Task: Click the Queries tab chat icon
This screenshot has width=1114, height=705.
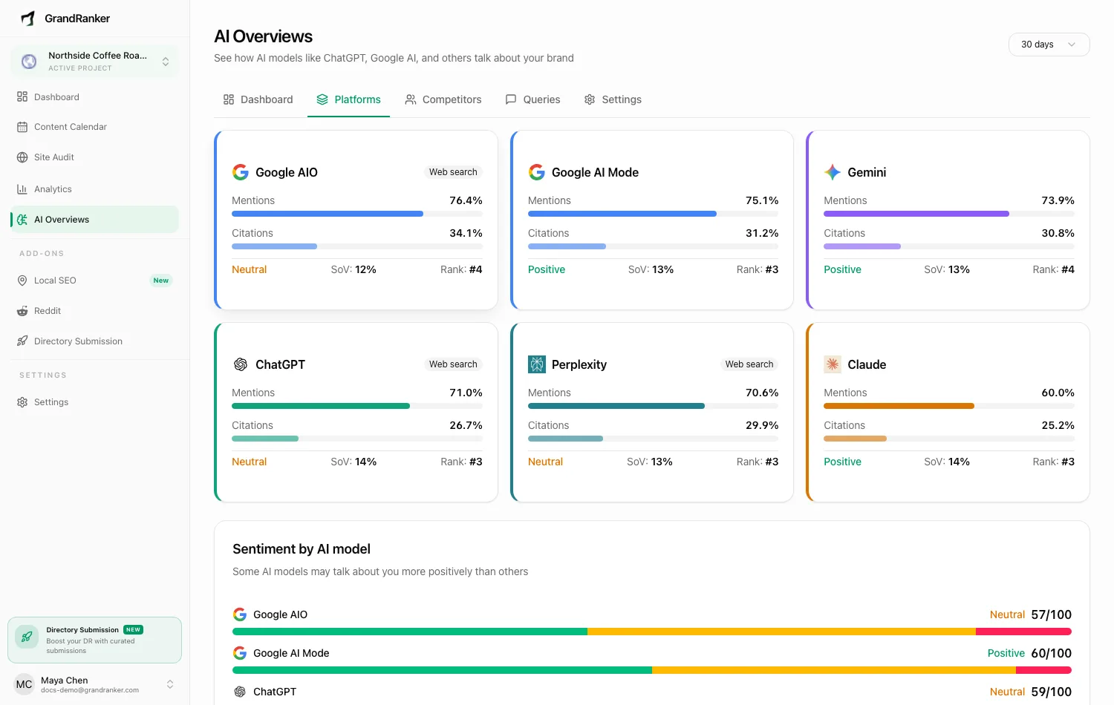Action: (511, 99)
